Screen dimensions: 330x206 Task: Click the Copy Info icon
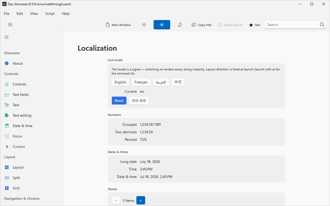click(194, 25)
